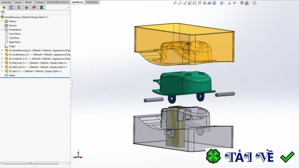Open View Settings dropdown arrow

[x=258, y=3]
